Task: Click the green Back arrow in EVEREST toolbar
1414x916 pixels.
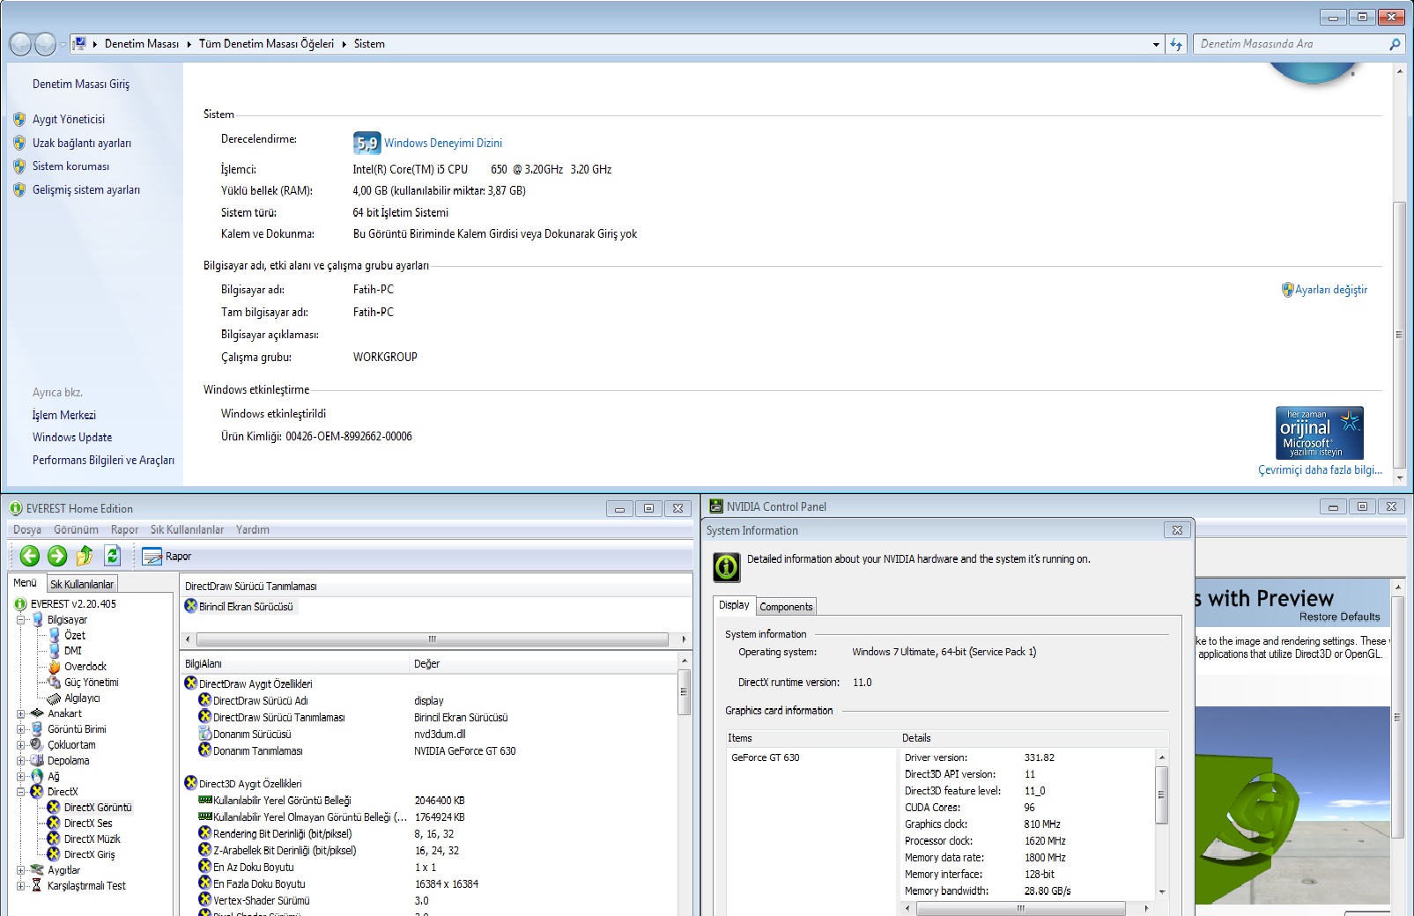Action: [x=29, y=556]
